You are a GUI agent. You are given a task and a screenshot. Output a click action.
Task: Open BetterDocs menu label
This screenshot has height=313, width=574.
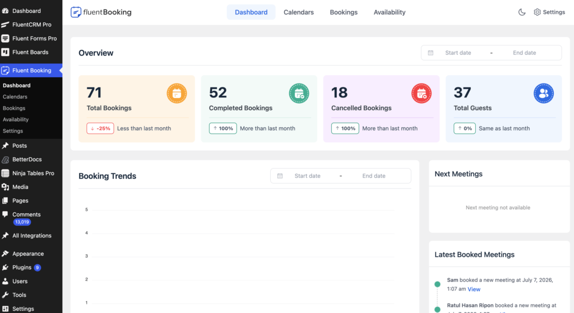[27, 160]
